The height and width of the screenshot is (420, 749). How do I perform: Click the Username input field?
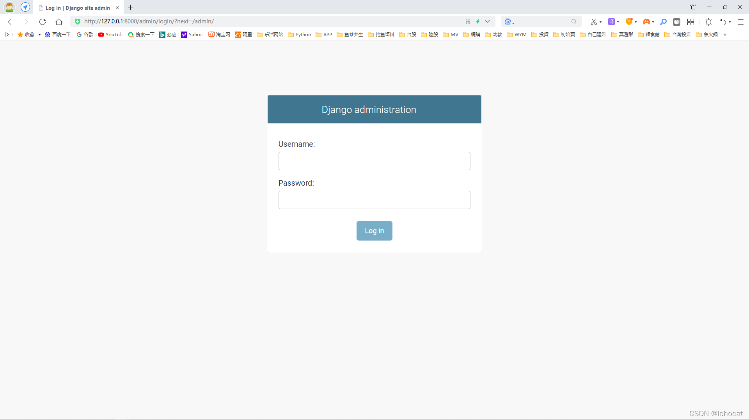tap(374, 161)
